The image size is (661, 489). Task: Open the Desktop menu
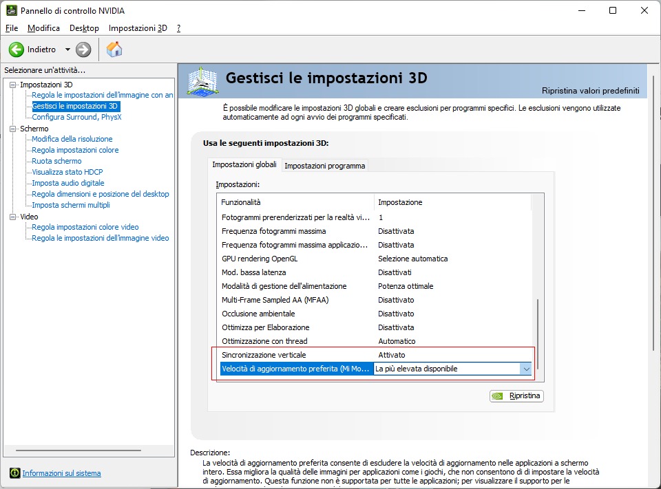coord(84,28)
